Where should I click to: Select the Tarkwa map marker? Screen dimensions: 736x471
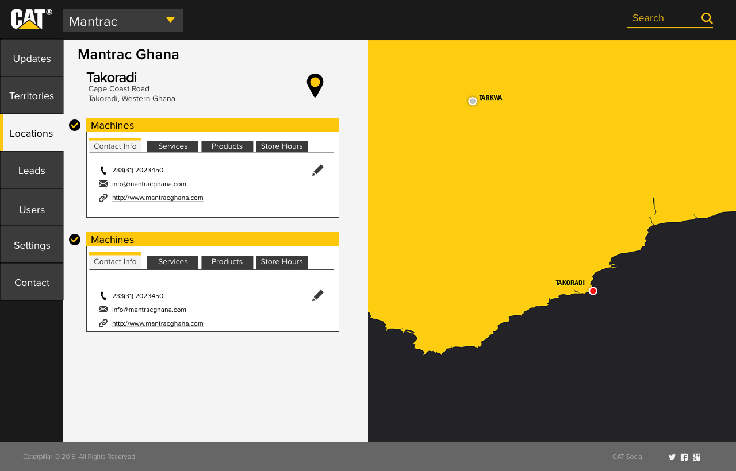tap(473, 101)
